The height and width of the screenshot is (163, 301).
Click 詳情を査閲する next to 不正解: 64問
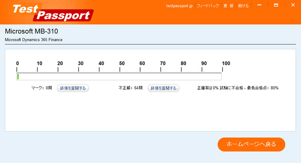coord(163,88)
